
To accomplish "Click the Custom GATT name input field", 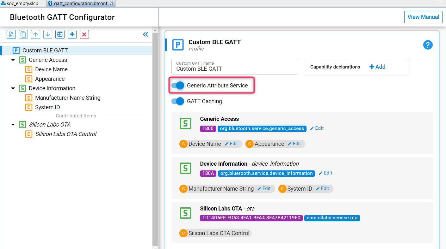I will [x=234, y=68].
